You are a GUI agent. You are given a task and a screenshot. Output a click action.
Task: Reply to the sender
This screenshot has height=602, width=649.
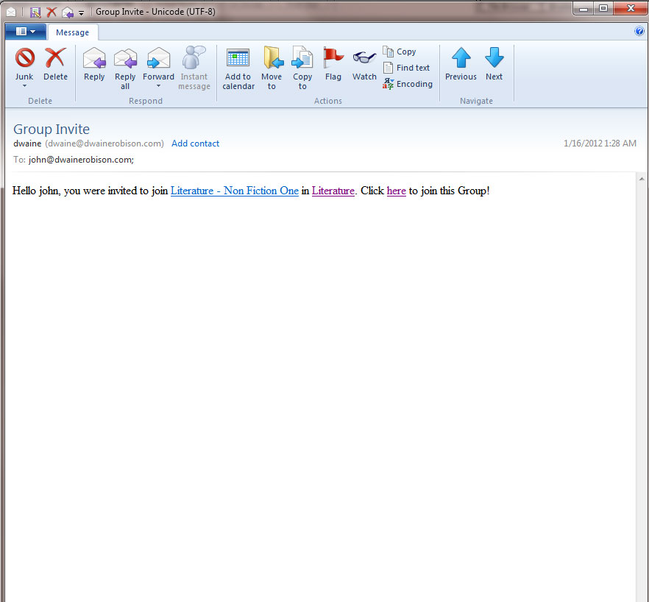pyautogui.click(x=94, y=64)
